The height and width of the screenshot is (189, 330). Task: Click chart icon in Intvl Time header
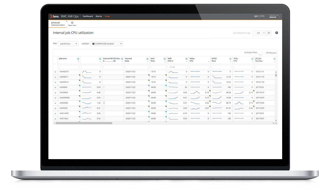point(165,59)
